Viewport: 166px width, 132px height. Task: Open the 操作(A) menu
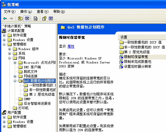pos(26,12)
